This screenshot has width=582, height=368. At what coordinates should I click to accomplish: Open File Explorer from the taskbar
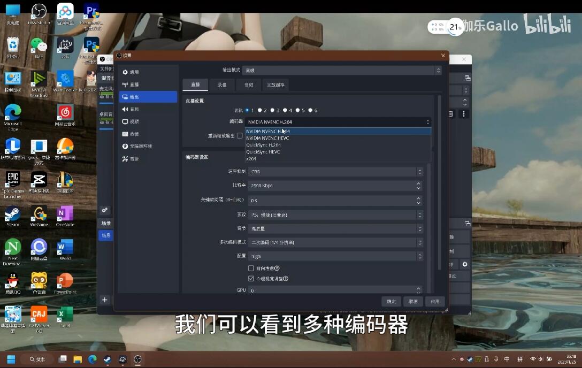[77, 359]
